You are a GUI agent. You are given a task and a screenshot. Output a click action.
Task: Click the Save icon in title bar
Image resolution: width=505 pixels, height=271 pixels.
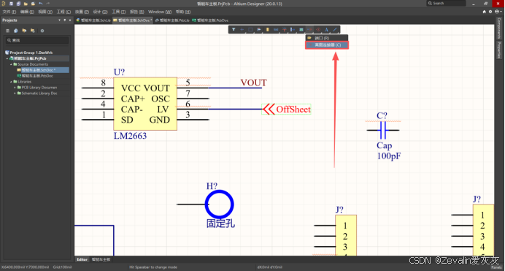tap(11, 4)
